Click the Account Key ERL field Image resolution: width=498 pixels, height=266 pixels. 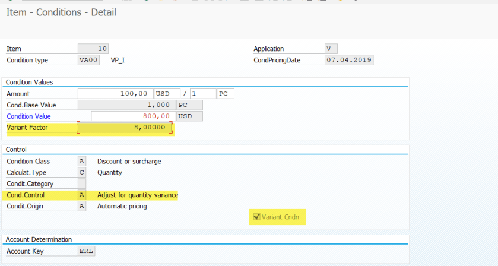coord(87,251)
